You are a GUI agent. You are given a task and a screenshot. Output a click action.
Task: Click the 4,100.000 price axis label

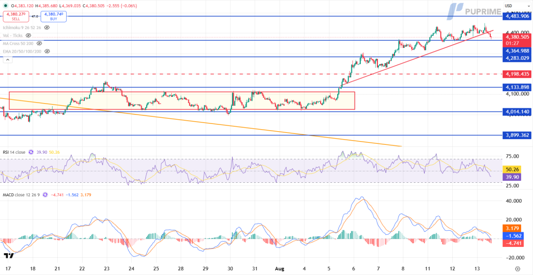coord(517,94)
